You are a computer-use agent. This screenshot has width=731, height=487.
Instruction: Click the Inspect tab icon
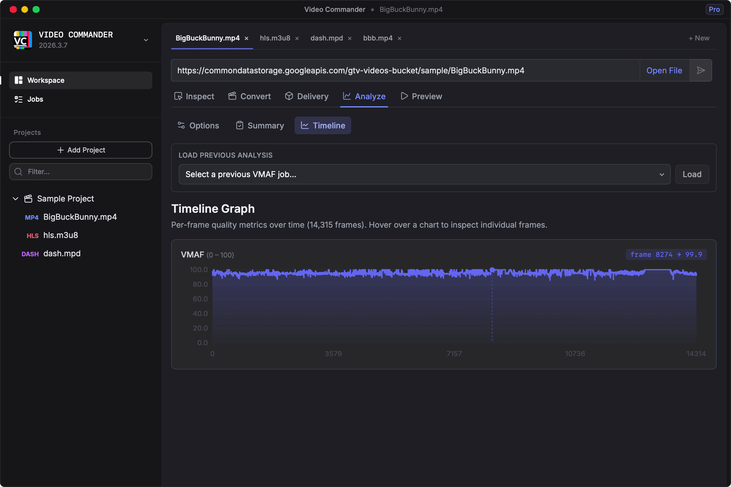[178, 96]
